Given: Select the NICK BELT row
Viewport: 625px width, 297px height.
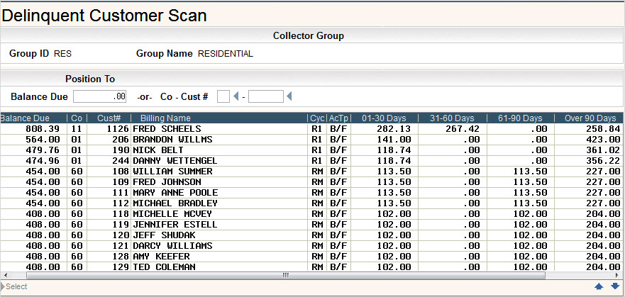Looking at the screenshot, I should click(311, 150).
